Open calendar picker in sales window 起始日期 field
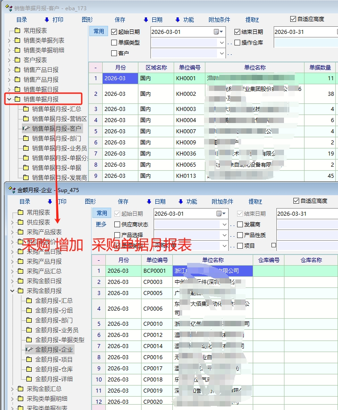This screenshot has height=410, width=338. 217,32
